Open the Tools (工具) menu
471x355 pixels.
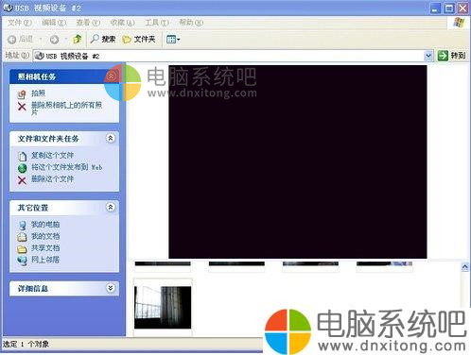coord(157,23)
